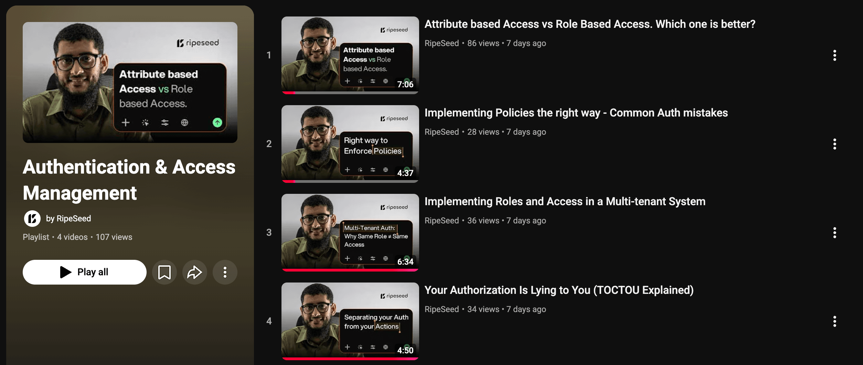Open the 6:34 Multi-Tenant Auth thumbnail
This screenshot has width=863, height=365.
(x=350, y=233)
